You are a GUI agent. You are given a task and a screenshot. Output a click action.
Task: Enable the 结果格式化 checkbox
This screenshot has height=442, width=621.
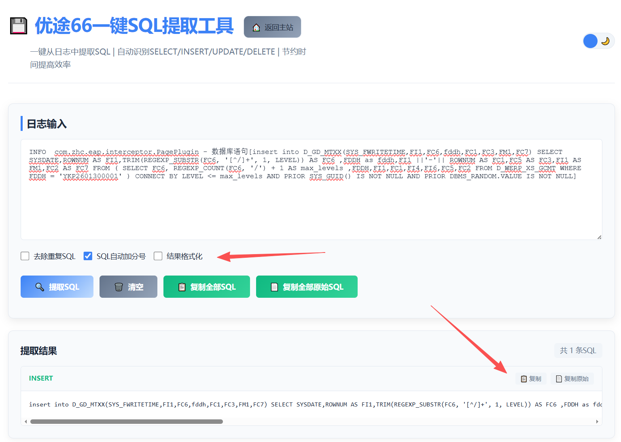point(158,256)
